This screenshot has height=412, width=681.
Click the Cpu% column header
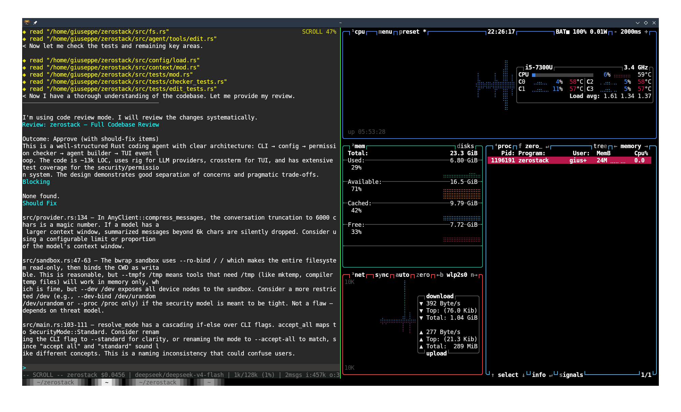pyautogui.click(x=641, y=153)
